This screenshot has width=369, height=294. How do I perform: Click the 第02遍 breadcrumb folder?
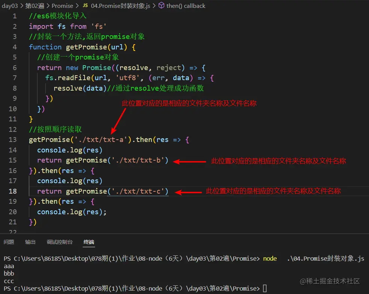(x=34, y=6)
